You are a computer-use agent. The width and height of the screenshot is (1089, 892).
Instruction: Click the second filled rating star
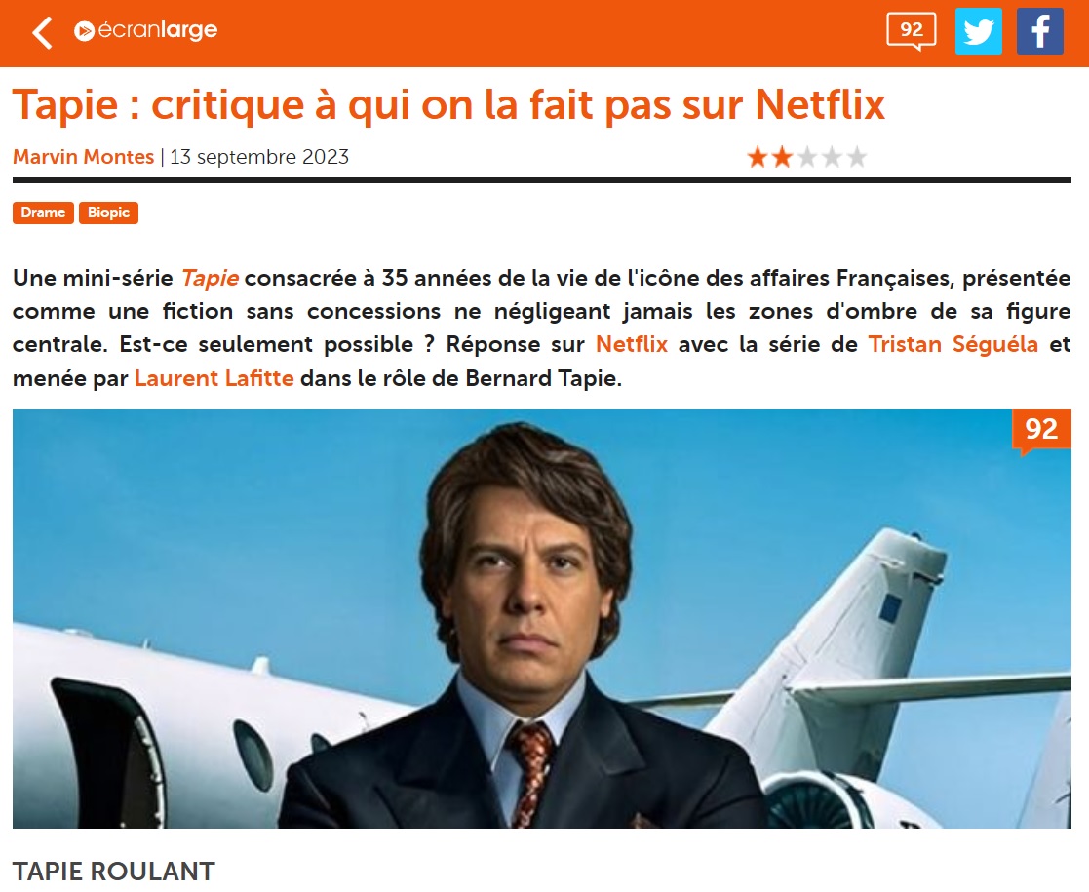tap(782, 157)
